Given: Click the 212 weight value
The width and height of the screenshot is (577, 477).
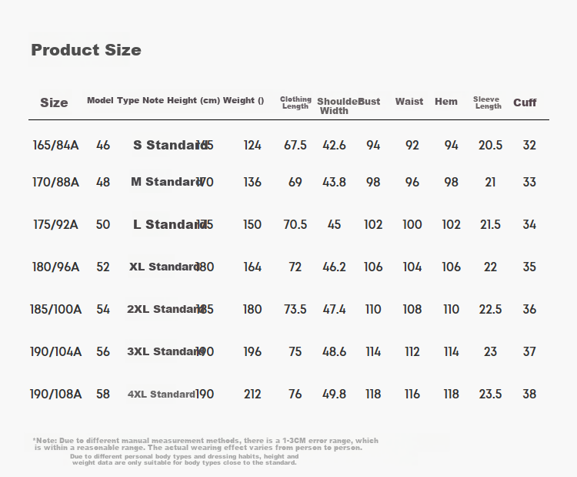Looking at the screenshot, I should (x=252, y=394).
